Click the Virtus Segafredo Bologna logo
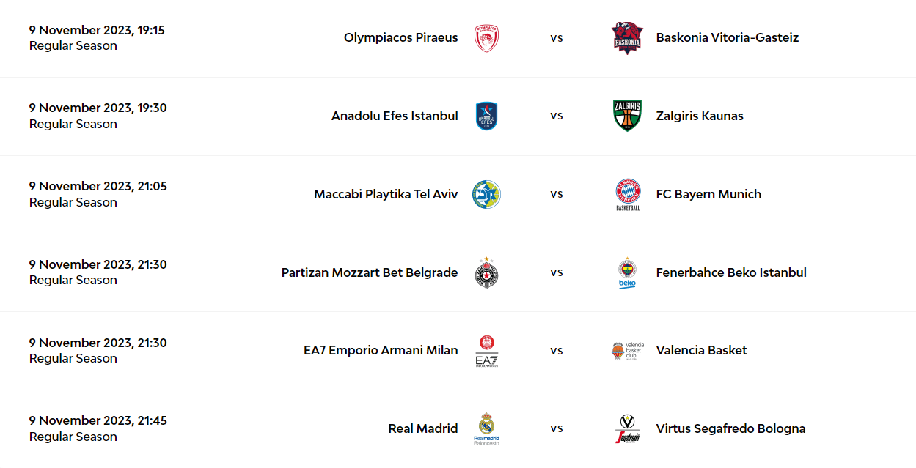 pos(627,429)
